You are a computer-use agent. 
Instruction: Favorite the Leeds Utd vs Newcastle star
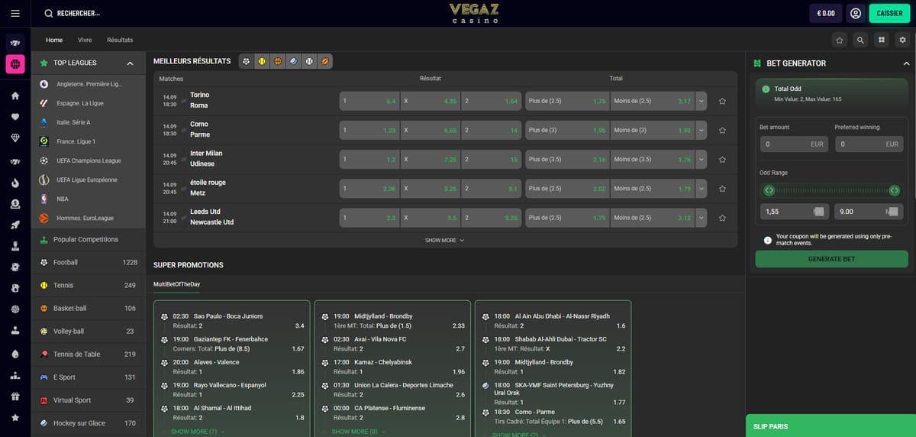(x=722, y=218)
